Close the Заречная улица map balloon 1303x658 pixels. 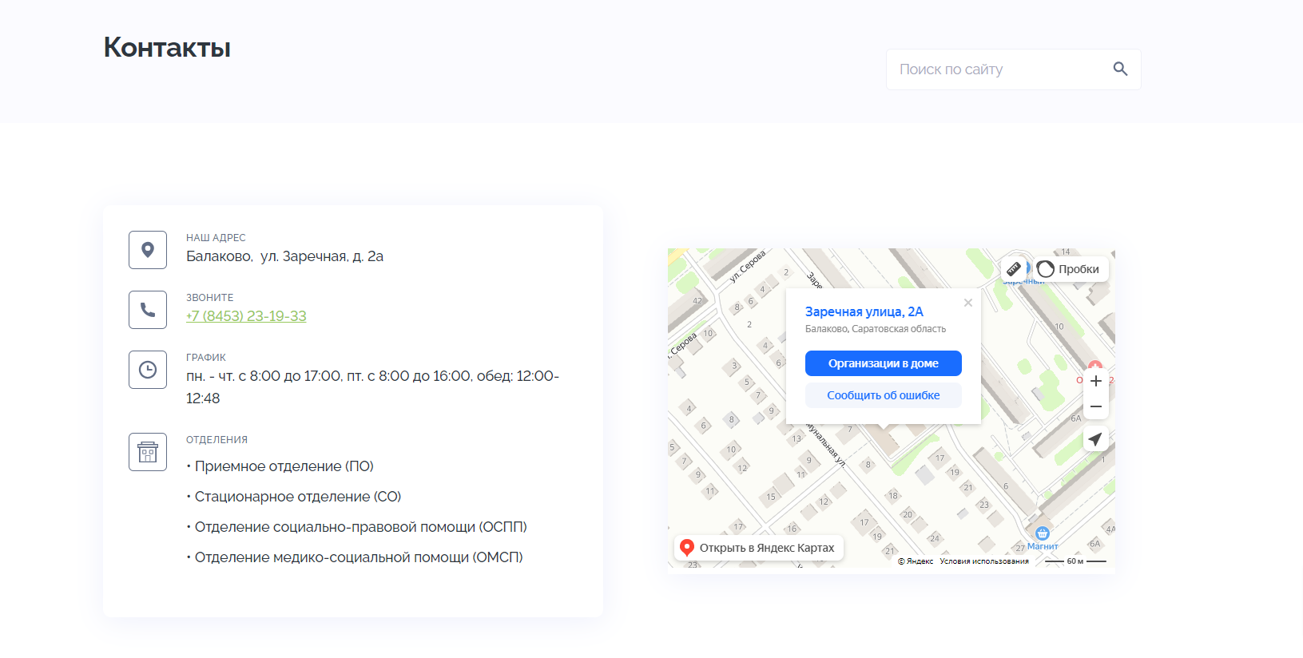[x=967, y=303]
